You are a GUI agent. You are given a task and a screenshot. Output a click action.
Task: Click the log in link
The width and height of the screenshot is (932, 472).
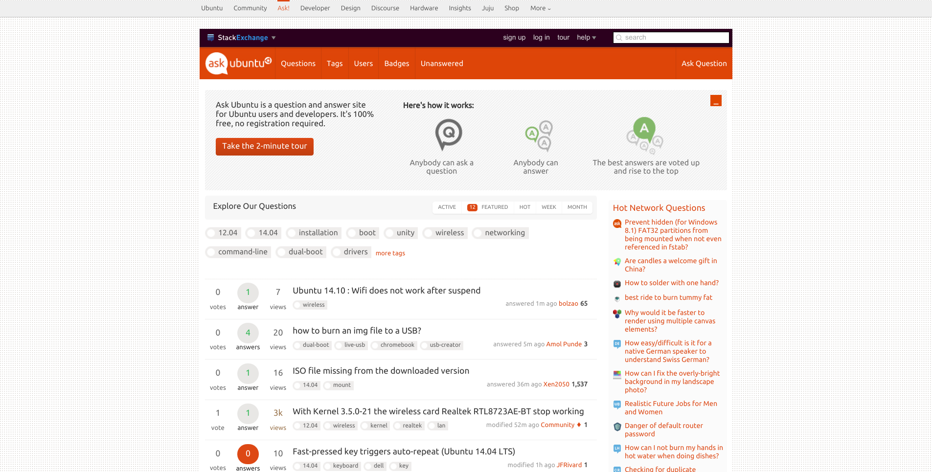click(x=541, y=38)
